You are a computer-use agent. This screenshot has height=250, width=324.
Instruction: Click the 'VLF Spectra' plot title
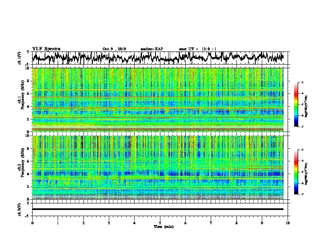(x=46, y=49)
